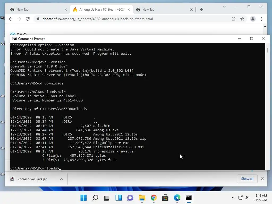Click 'BingWallpaper.exe' in the listing
This screenshot has width=272, height=204.
click(x=111, y=143)
